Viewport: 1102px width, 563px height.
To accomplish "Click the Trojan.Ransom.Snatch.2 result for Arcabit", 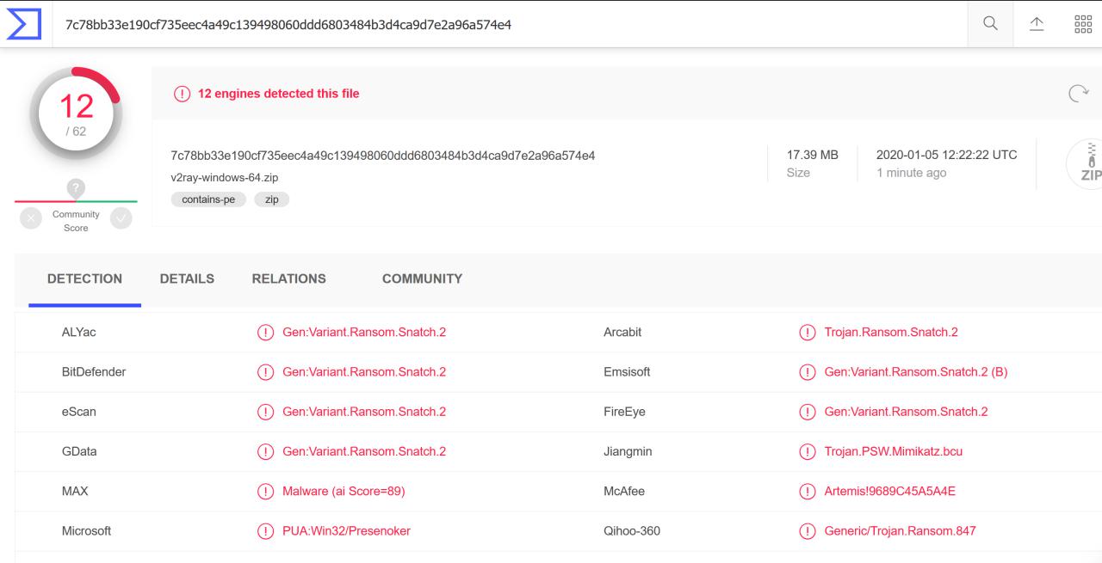I will point(891,333).
